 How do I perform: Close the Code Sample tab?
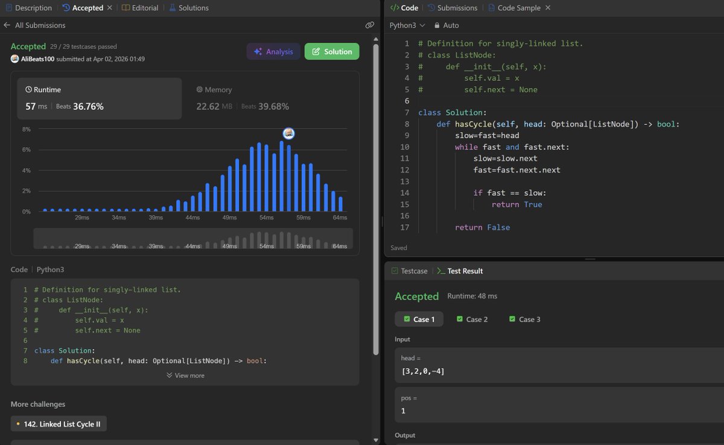click(547, 8)
